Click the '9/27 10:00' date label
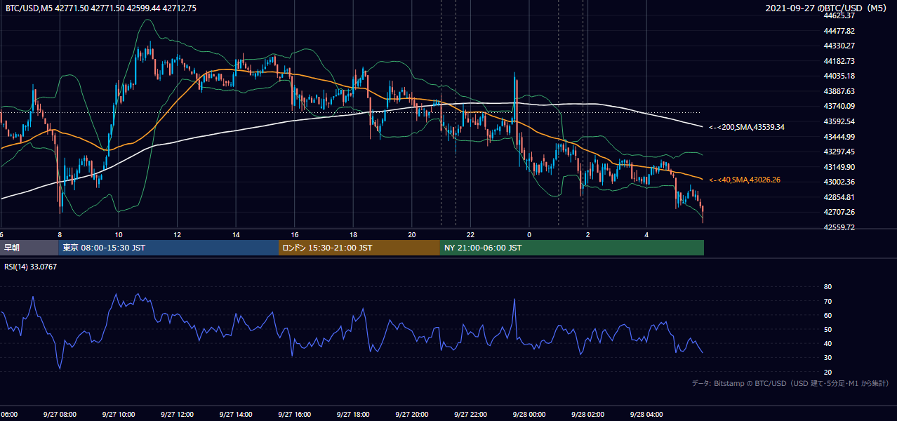 119,414
